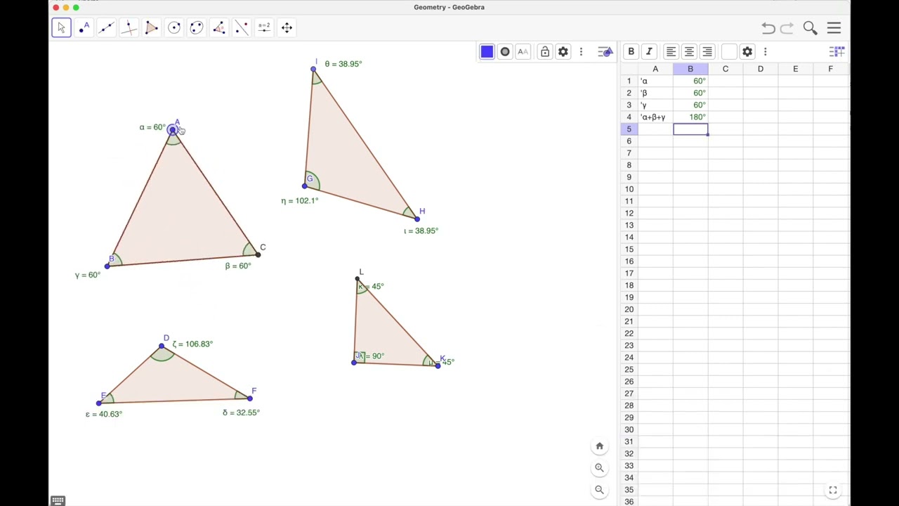Open the virtual keyboard
899x506 pixels.
pyautogui.click(x=58, y=501)
